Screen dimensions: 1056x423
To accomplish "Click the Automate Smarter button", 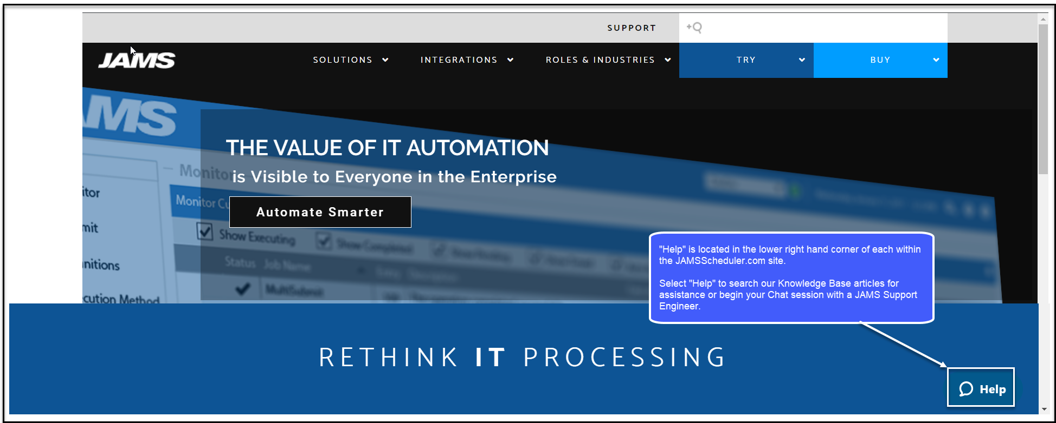I will point(320,212).
